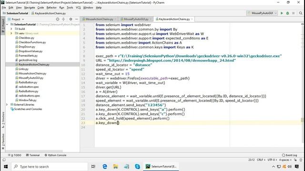Change 4 spaces indent setting
Screen dimensions: 305x171
(285, 160)
